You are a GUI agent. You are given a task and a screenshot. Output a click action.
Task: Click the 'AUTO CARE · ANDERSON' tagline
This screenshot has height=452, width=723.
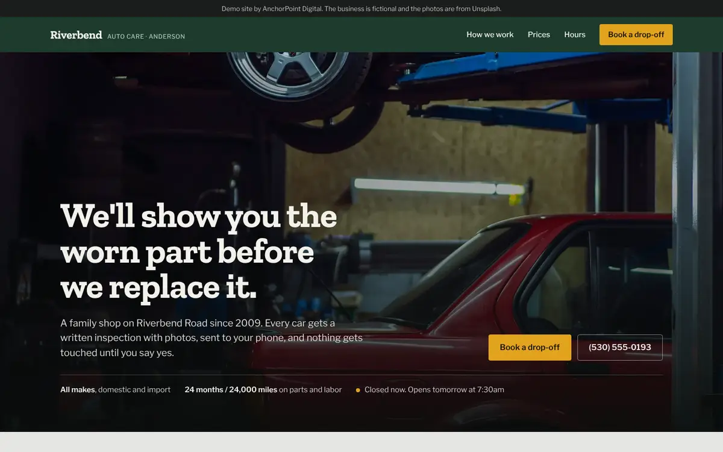click(146, 36)
